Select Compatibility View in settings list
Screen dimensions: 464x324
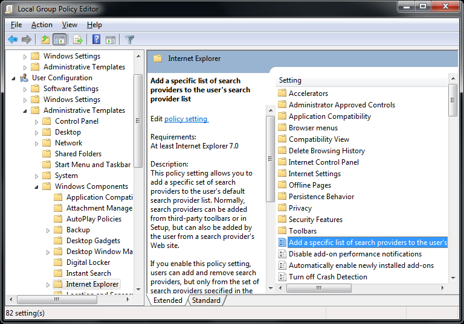[x=319, y=139]
